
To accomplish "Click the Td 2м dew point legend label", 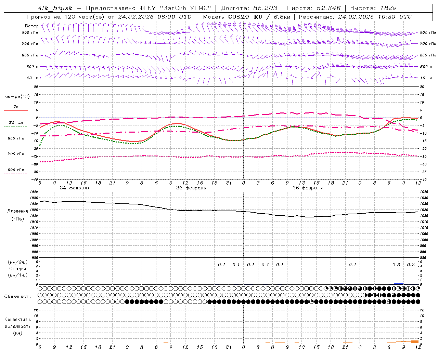I will 16,122.
